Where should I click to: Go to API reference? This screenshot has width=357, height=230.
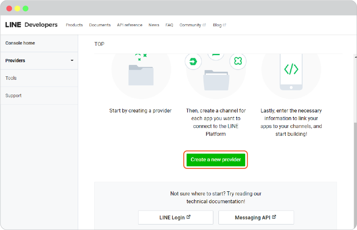(130, 25)
